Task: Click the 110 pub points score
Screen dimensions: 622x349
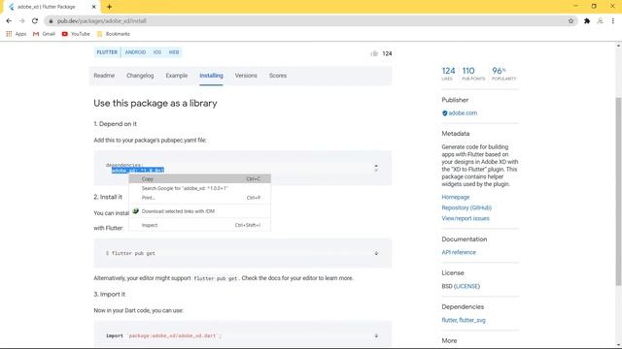Action: click(x=473, y=74)
